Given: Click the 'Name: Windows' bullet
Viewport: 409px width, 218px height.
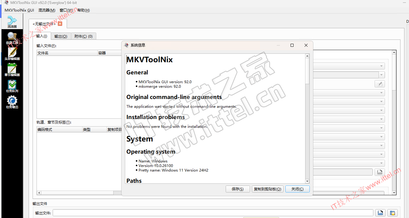Looking at the screenshot, I should (153, 161).
